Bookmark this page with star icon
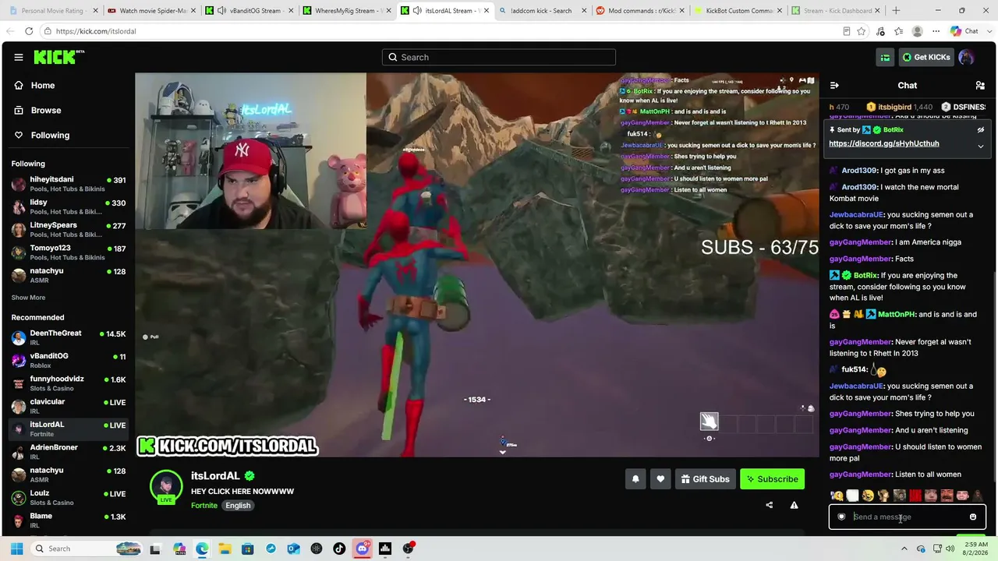Image resolution: width=998 pixels, height=561 pixels. pyautogui.click(x=862, y=31)
